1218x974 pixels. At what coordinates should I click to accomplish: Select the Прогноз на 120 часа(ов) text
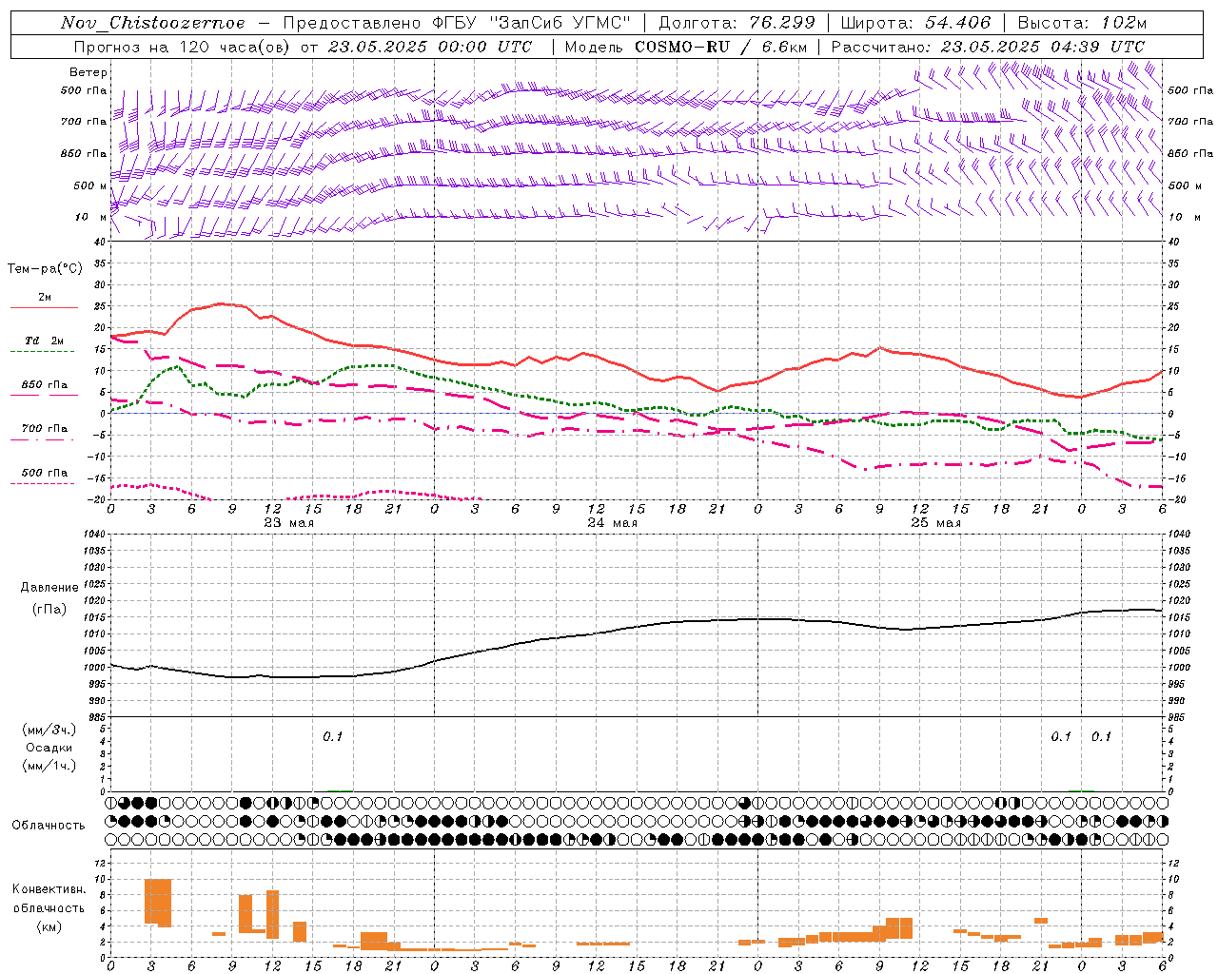tap(184, 47)
